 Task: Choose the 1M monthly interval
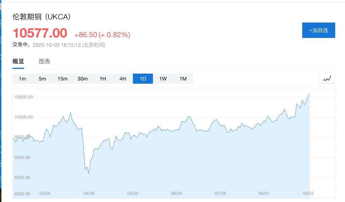coord(183,79)
